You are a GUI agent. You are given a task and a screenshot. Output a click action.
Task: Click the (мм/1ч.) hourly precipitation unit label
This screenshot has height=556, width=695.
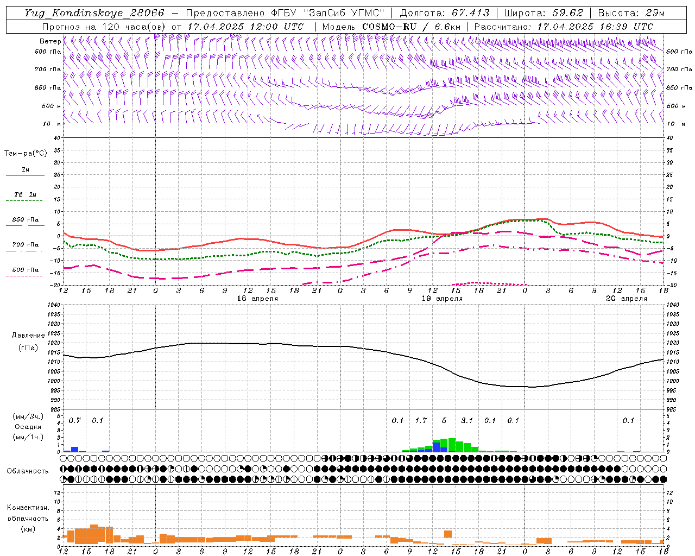click(x=28, y=437)
